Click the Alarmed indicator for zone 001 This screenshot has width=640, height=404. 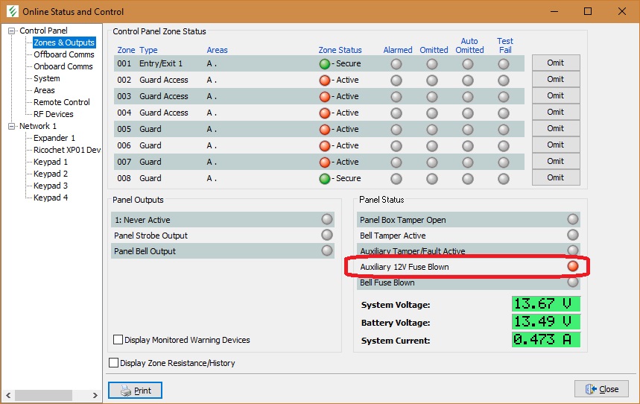(396, 64)
